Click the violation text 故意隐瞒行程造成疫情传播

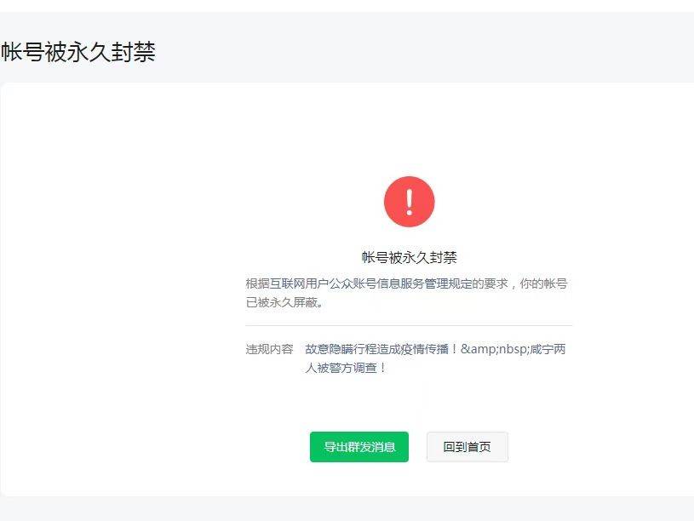(x=376, y=349)
